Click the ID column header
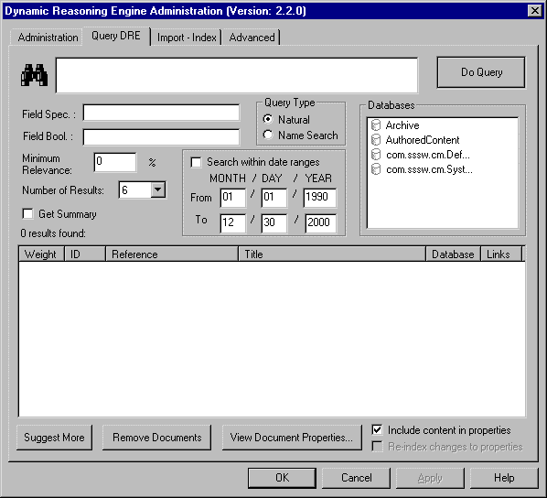Viewport: 547px width, 498px height. (85, 254)
